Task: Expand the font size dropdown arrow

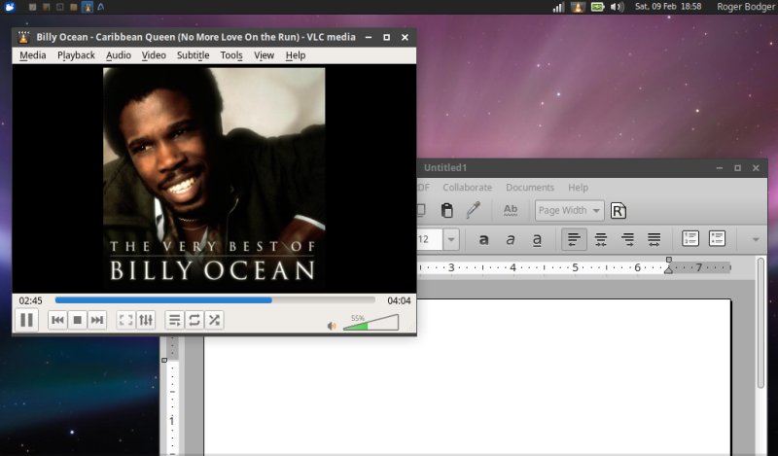Action: click(451, 239)
